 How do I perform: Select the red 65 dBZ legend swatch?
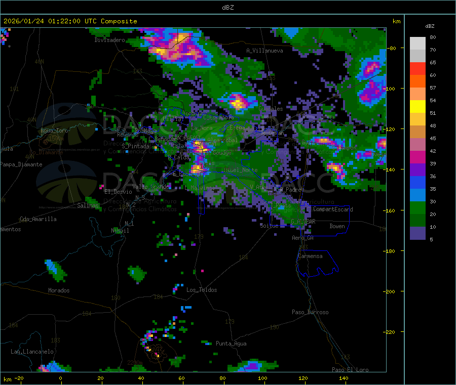(417, 68)
